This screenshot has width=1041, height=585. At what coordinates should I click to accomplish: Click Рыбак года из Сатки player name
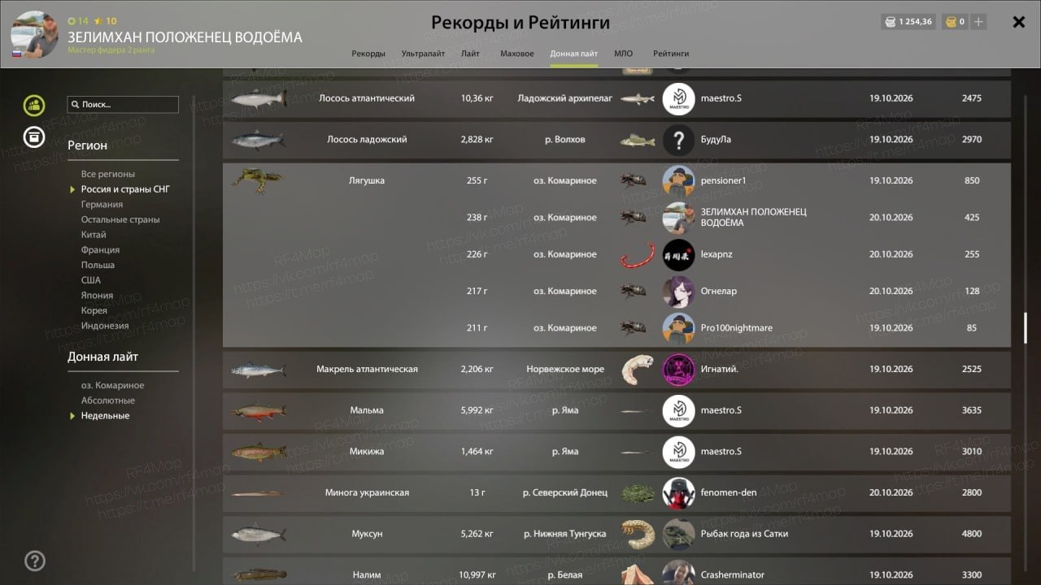point(744,534)
